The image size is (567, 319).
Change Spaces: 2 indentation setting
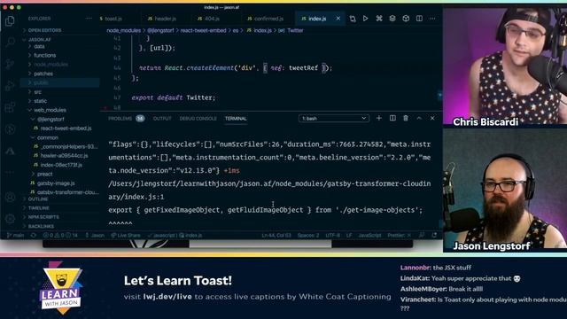[x=308, y=235]
